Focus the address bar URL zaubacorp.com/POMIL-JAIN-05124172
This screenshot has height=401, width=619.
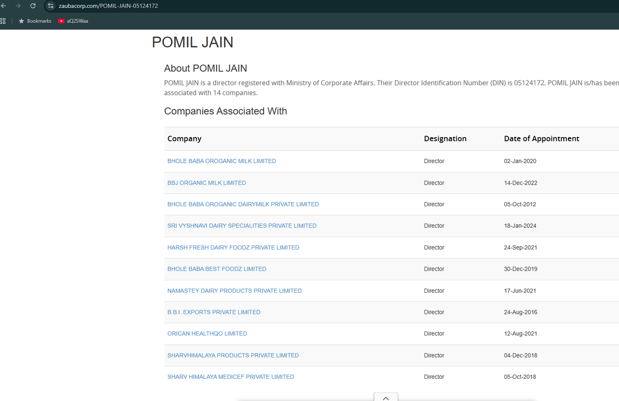click(108, 6)
